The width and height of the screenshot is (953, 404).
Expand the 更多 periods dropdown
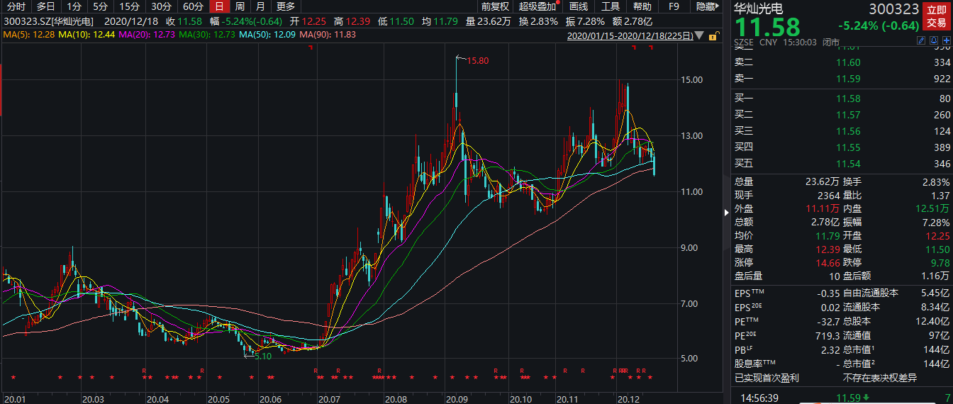point(286,6)
